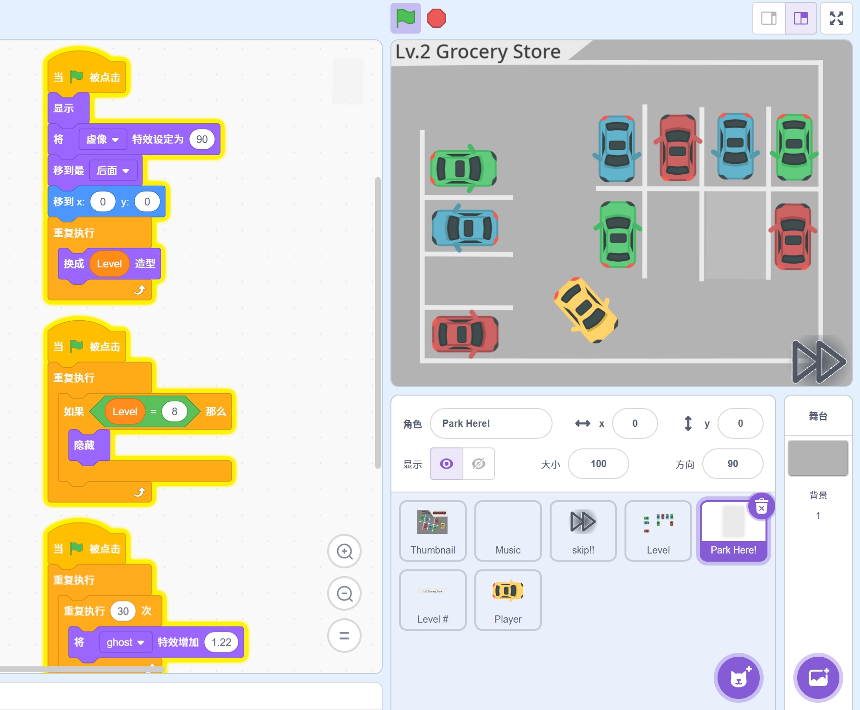Set sprite to shown with eye icon
860x710 pixels.
point(447,464)
